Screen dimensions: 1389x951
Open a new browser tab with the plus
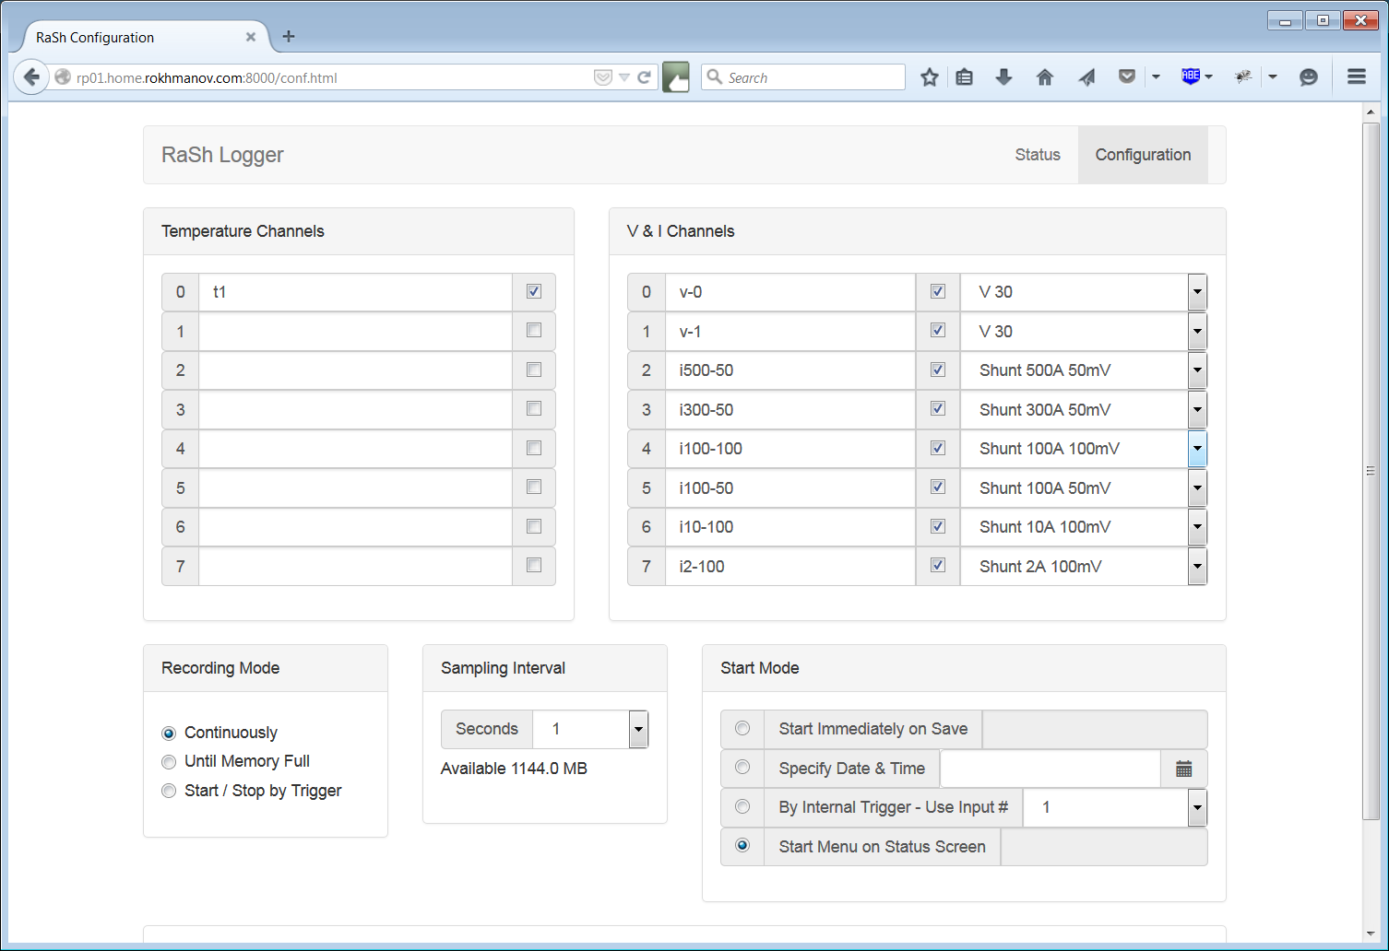click(x=289, y=37)
